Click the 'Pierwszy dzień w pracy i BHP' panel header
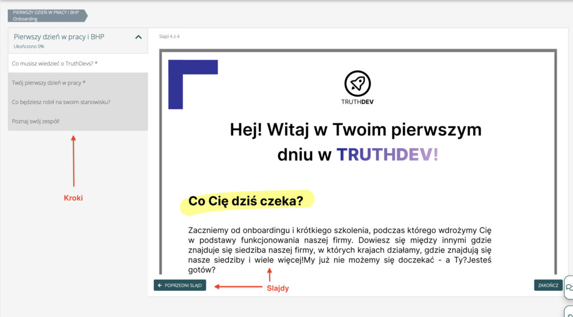The width and height of the screenshot is (573, 317). tap(59, 37)
